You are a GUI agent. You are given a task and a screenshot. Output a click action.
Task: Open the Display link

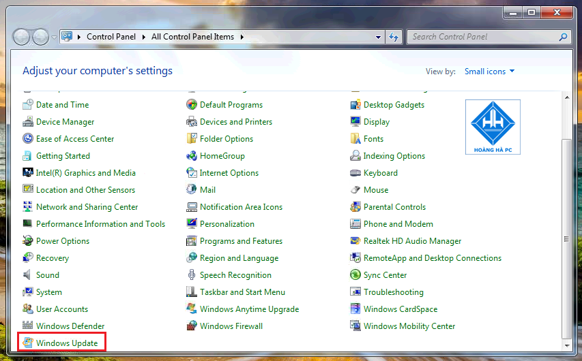377,122
